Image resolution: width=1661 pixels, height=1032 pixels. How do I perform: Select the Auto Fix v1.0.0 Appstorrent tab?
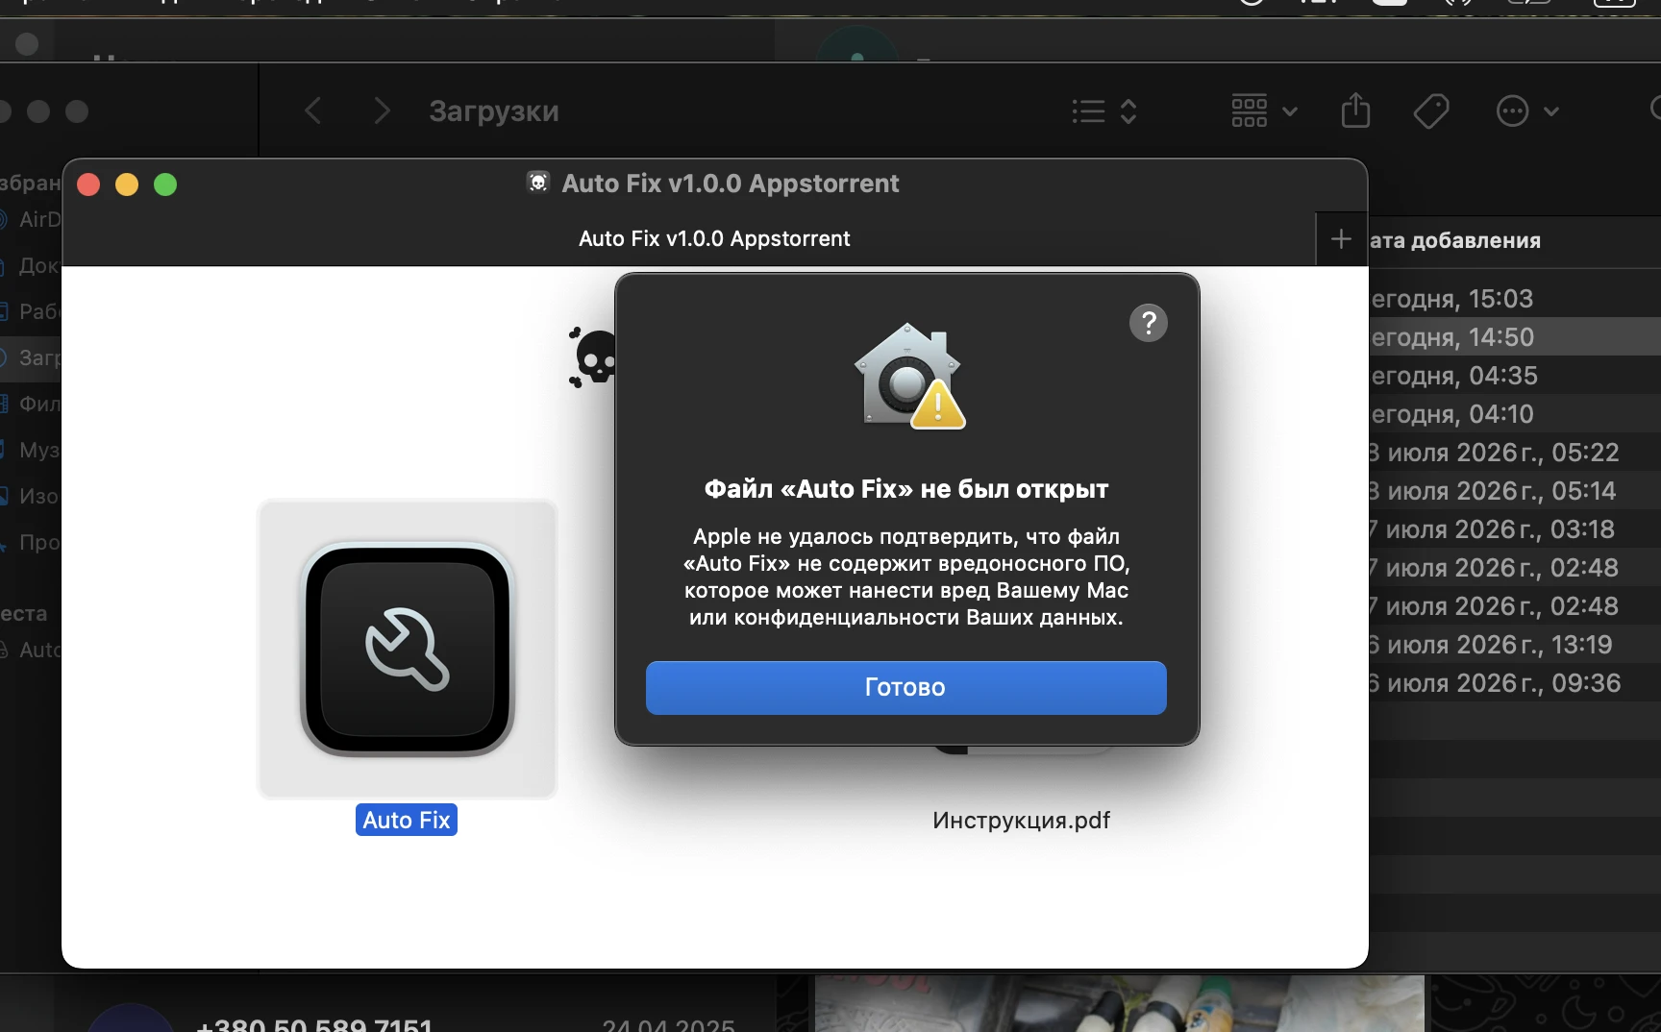click(x=714, y=238)
